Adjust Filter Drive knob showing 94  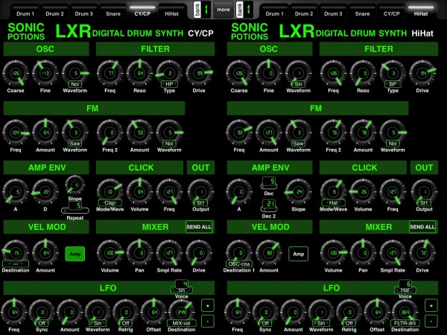(422, 74)
